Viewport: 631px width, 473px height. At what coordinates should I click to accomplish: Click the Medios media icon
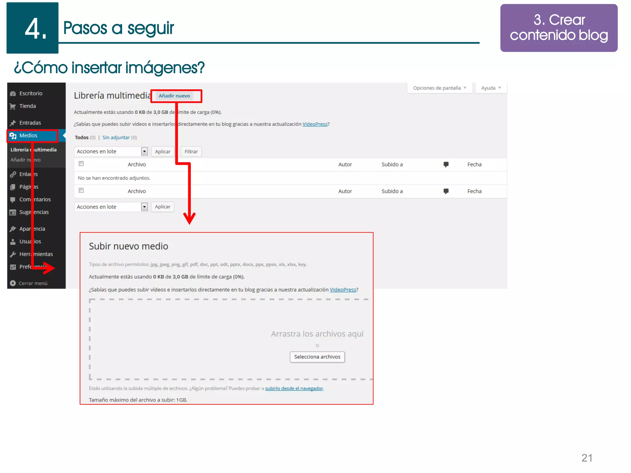coord(13,136)
